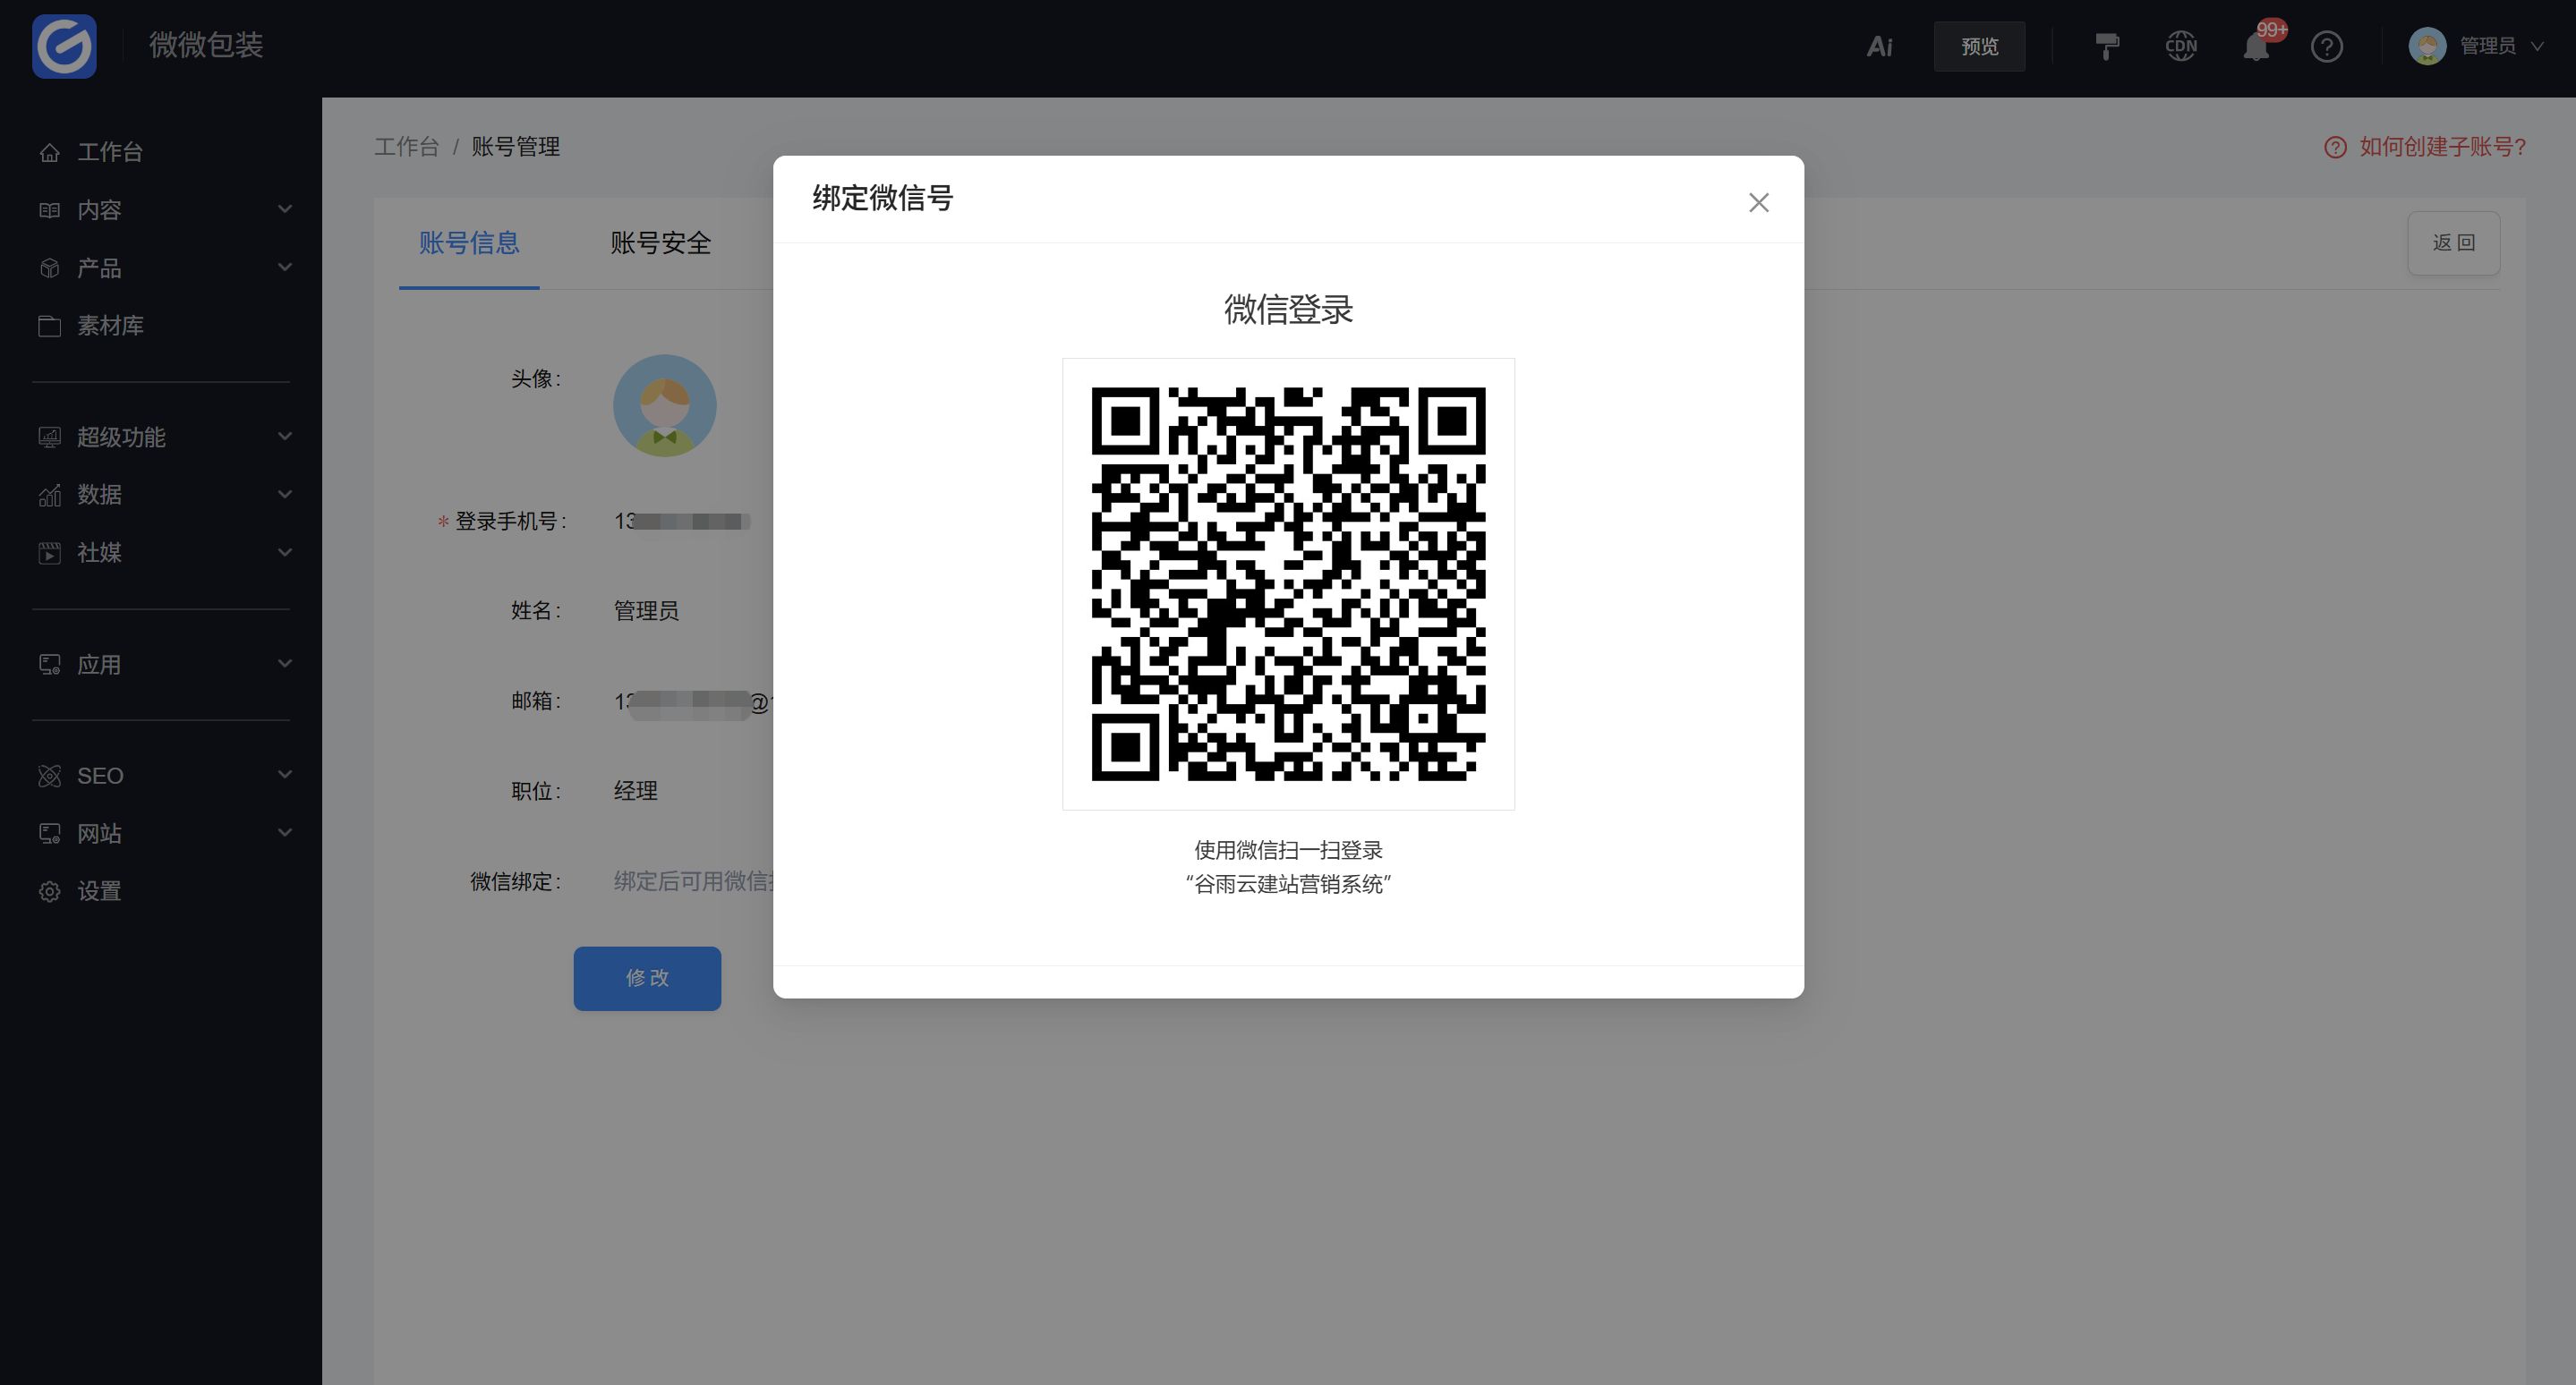This screenshot has width=2576, height=1385.
Task: Click the 预览 preview button
Action: pos(1979,46)
